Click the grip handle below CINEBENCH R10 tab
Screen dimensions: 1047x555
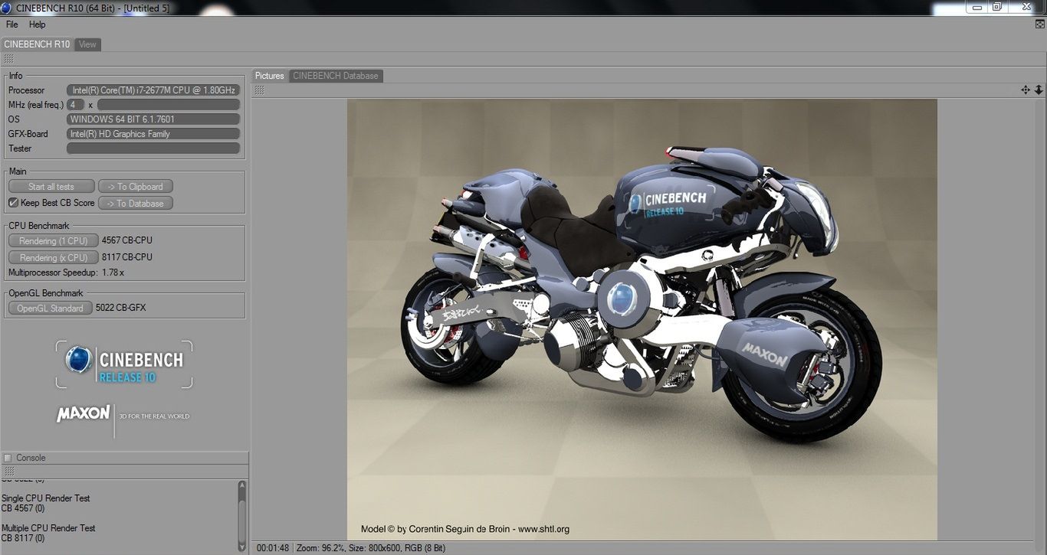coord(8,59)
